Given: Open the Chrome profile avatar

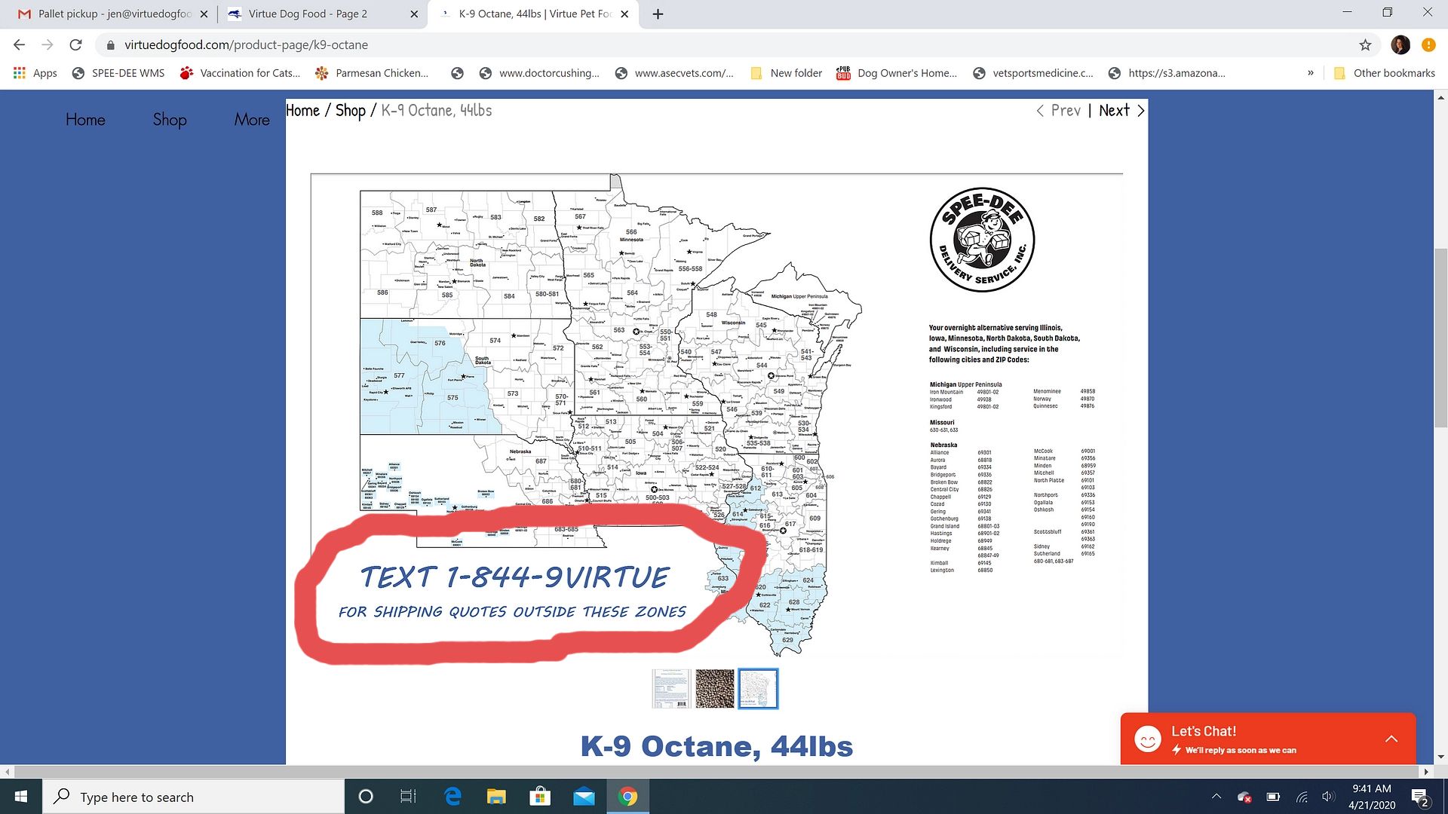Looking at the screenshot, I should point(1400,45).
